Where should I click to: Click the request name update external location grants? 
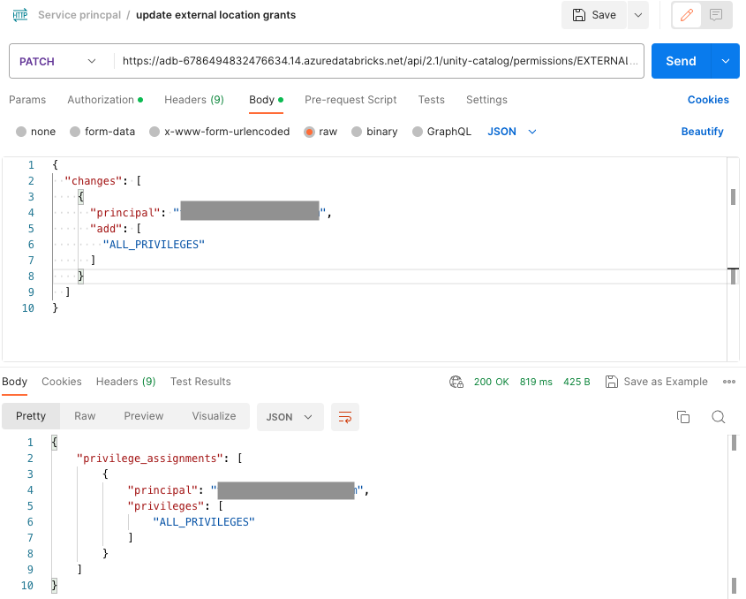[x=215, y=15]
